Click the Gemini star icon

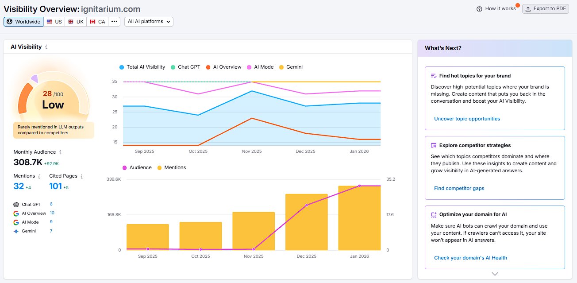click(16, 231)
